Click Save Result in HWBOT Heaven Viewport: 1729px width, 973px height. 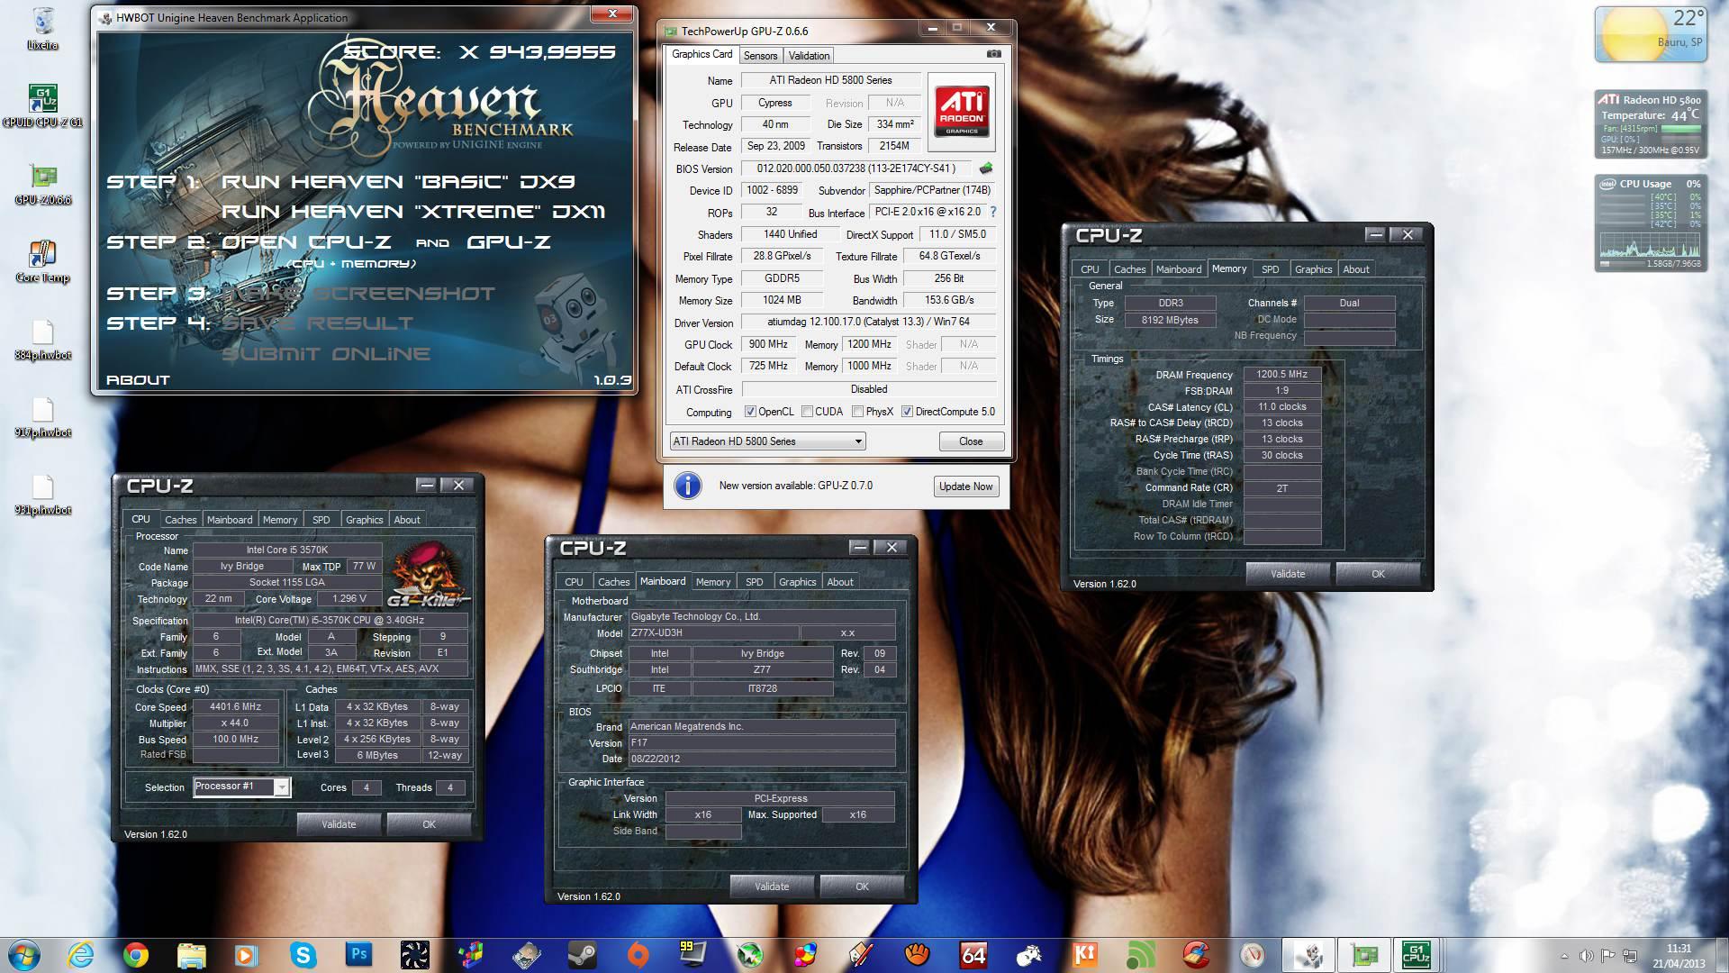coord(318,323)
